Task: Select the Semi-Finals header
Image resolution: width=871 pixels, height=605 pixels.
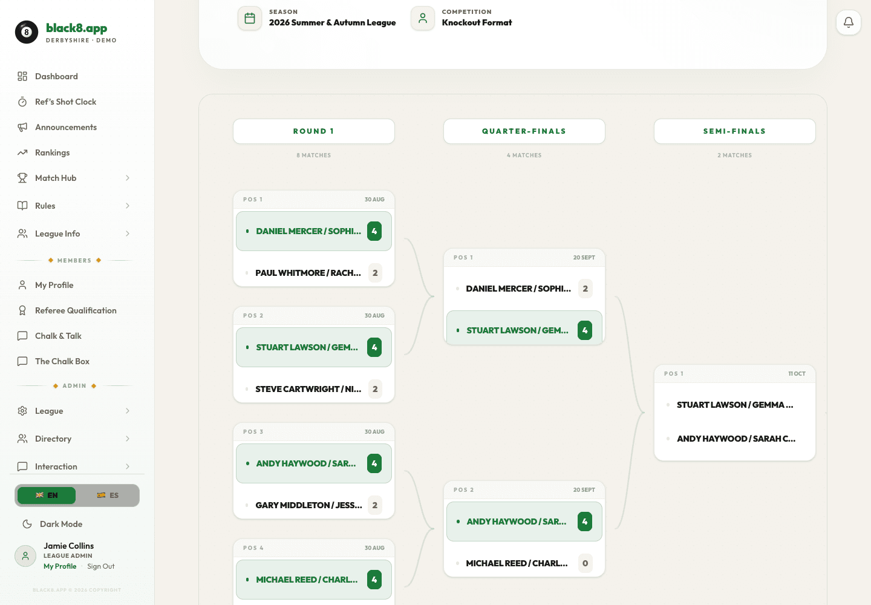Action: tap(735, 131)
